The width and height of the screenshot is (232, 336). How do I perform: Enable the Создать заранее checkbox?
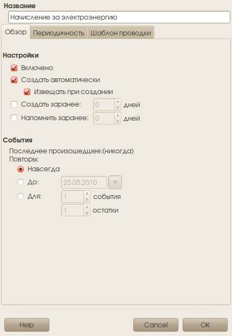(x=14, y=104)
